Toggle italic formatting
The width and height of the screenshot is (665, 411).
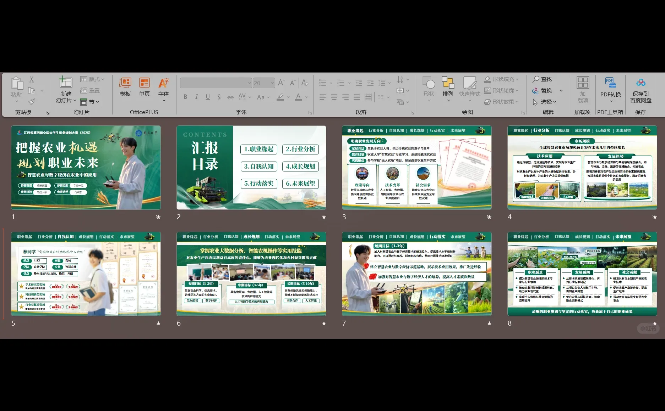click(x=196, y=97)
